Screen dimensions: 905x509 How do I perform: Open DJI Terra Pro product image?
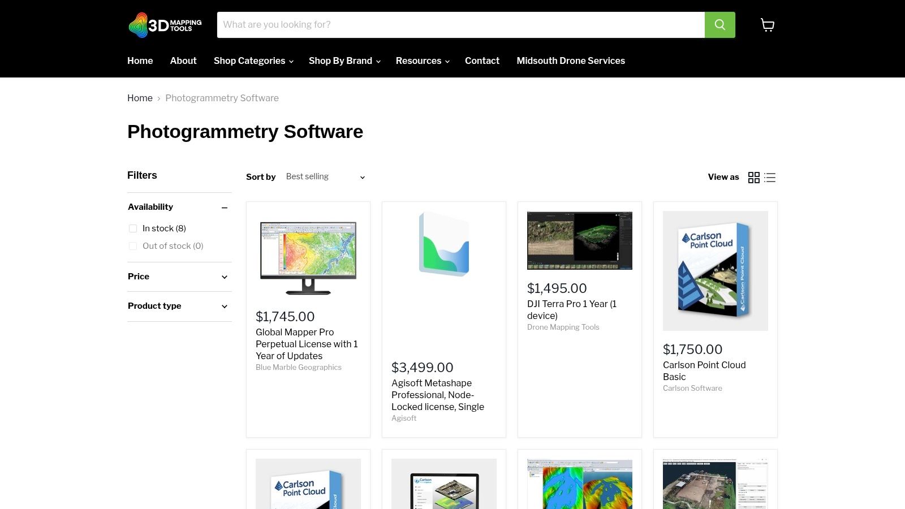(580, 240)
